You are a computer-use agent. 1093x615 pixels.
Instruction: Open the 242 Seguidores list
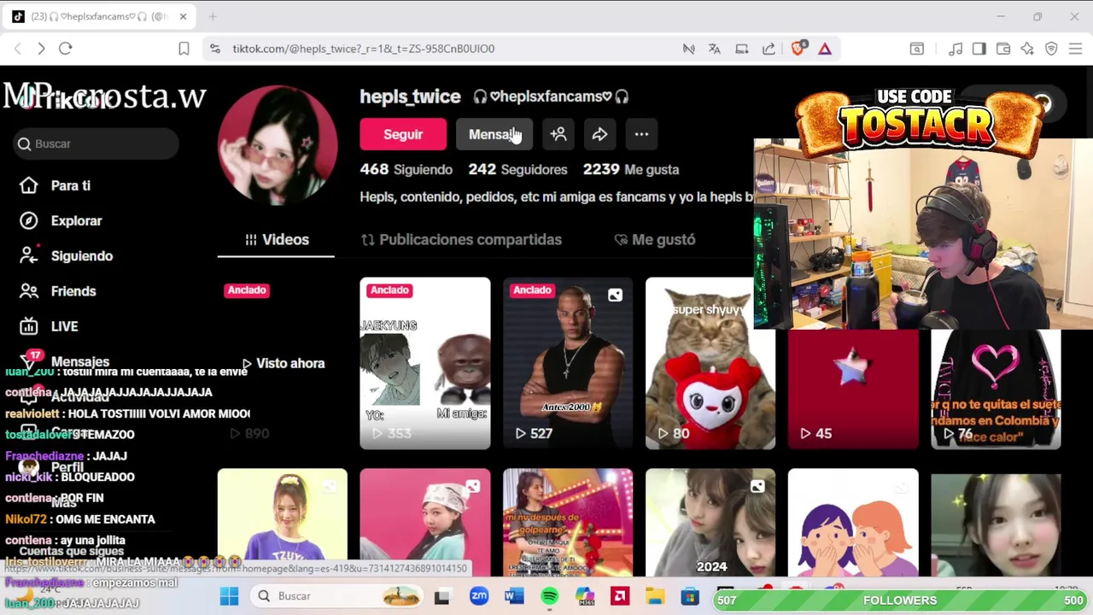point(517,169)
